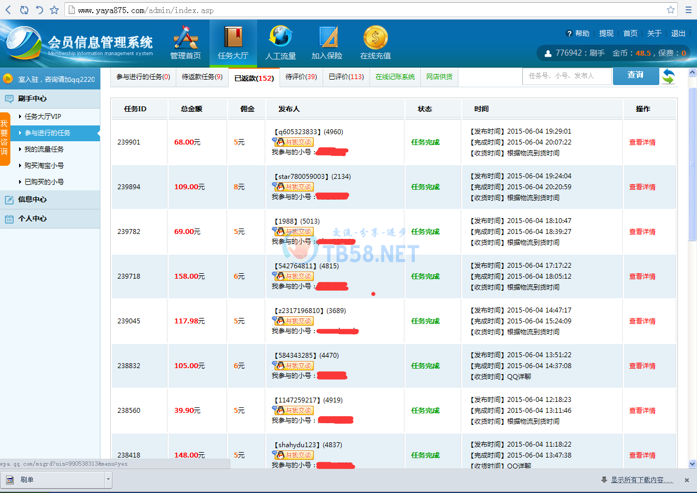Click the RSS notice icon in sidebar header

pos(8,79)
